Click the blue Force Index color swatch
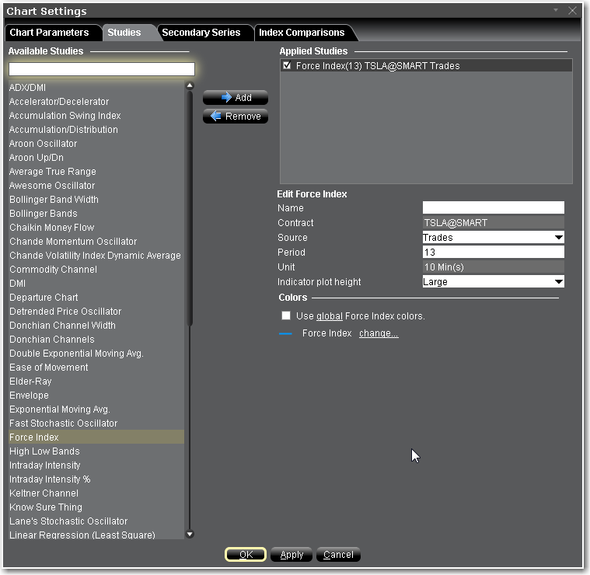This screenshot has width=590, height=575. (x=285, y=333)
